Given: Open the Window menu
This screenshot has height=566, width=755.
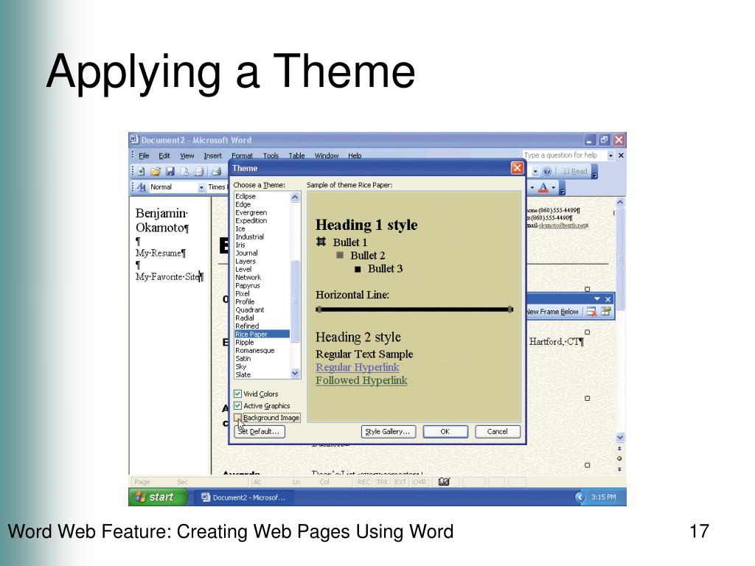Looking at the screenshot, I should click(x=327, y=156).
